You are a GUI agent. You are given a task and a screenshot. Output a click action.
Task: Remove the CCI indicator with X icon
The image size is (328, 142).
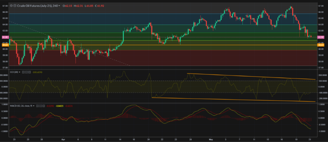[x=30, y=72]
